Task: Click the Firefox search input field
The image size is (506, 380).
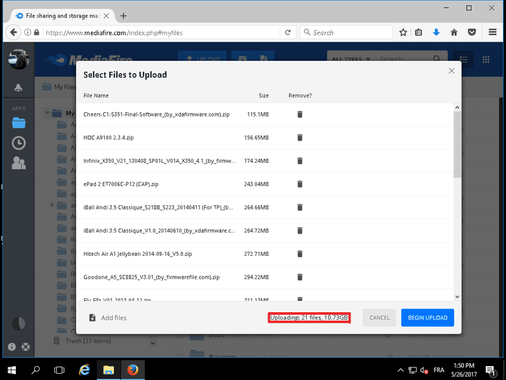Action: [x=348, y=32]
